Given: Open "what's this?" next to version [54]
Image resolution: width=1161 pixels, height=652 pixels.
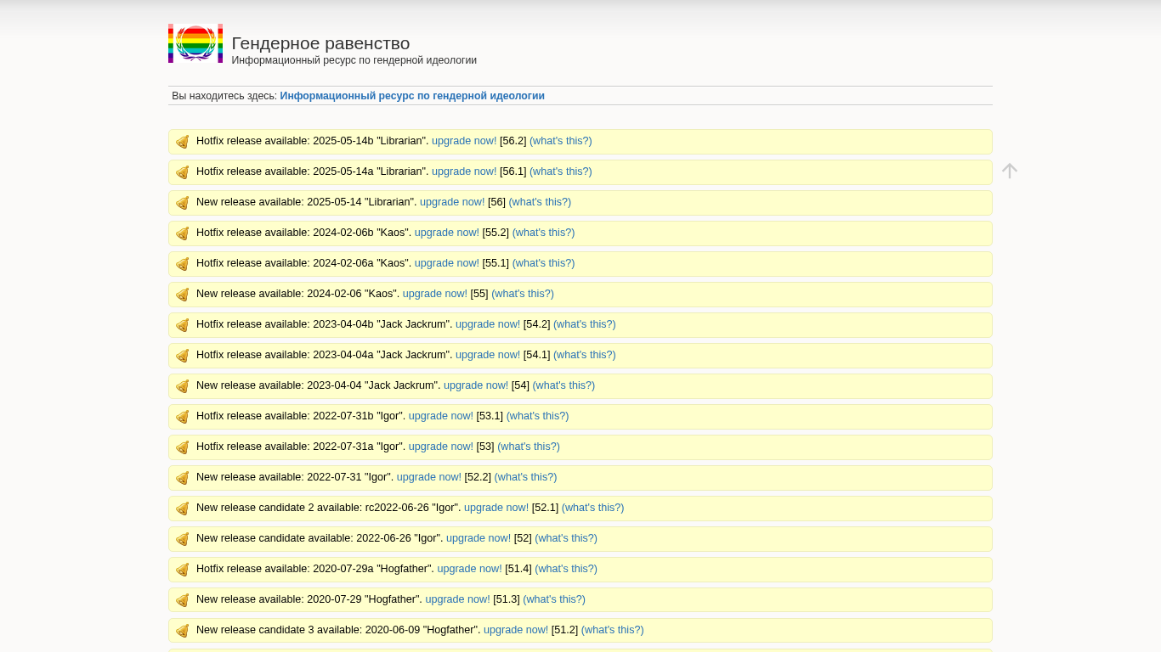Looking at the screenshot, I should [x=564, y=385].
